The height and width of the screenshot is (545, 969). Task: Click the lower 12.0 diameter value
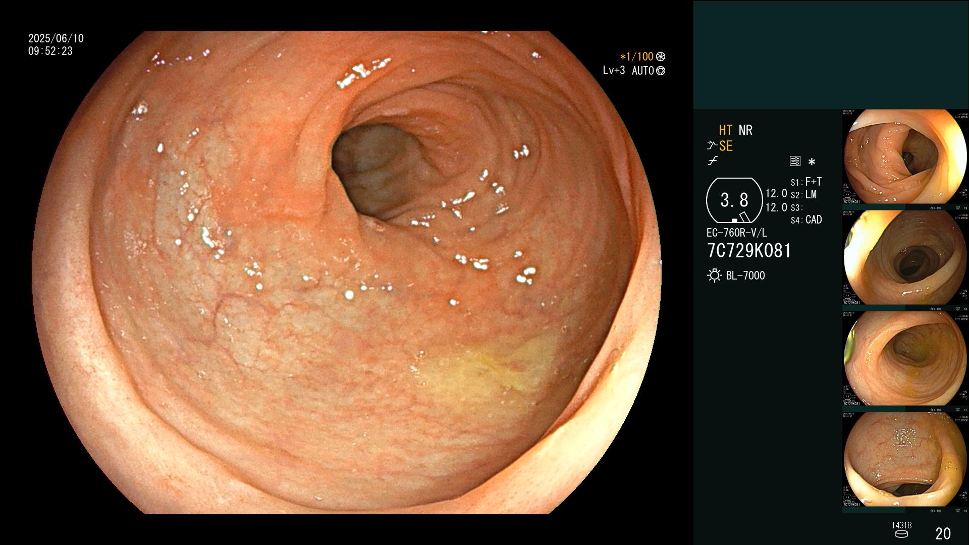pos(776,207)
